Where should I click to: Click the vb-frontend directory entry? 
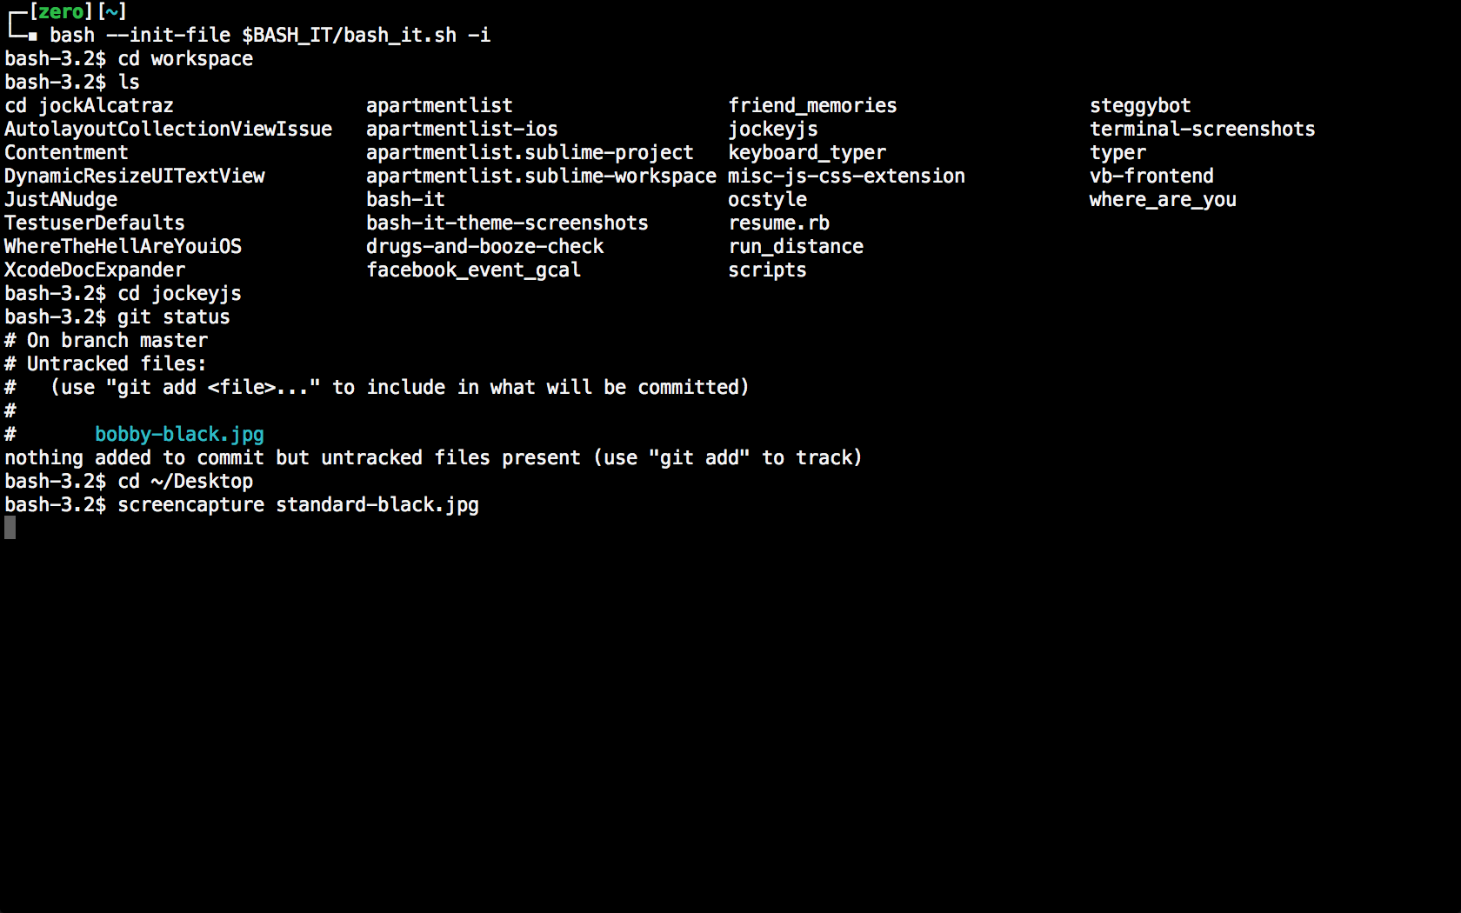click(1151, 176)
